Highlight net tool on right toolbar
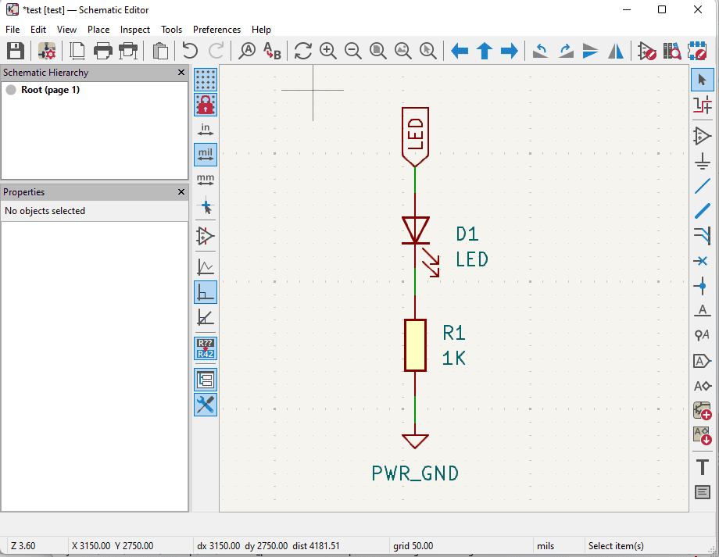Image resolution: width=719 pixels, height=557 pixels. point(703,105)
